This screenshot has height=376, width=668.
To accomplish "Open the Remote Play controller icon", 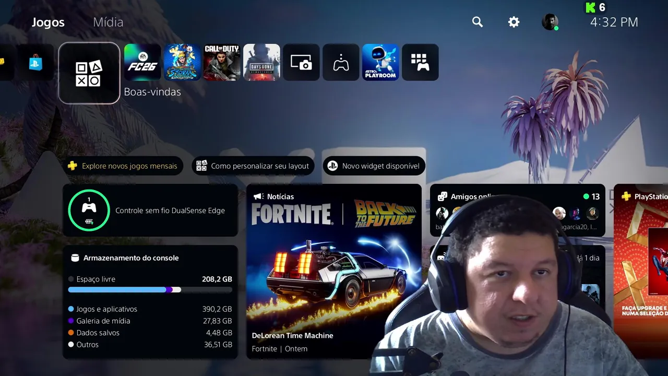I will tap(341, 62).
